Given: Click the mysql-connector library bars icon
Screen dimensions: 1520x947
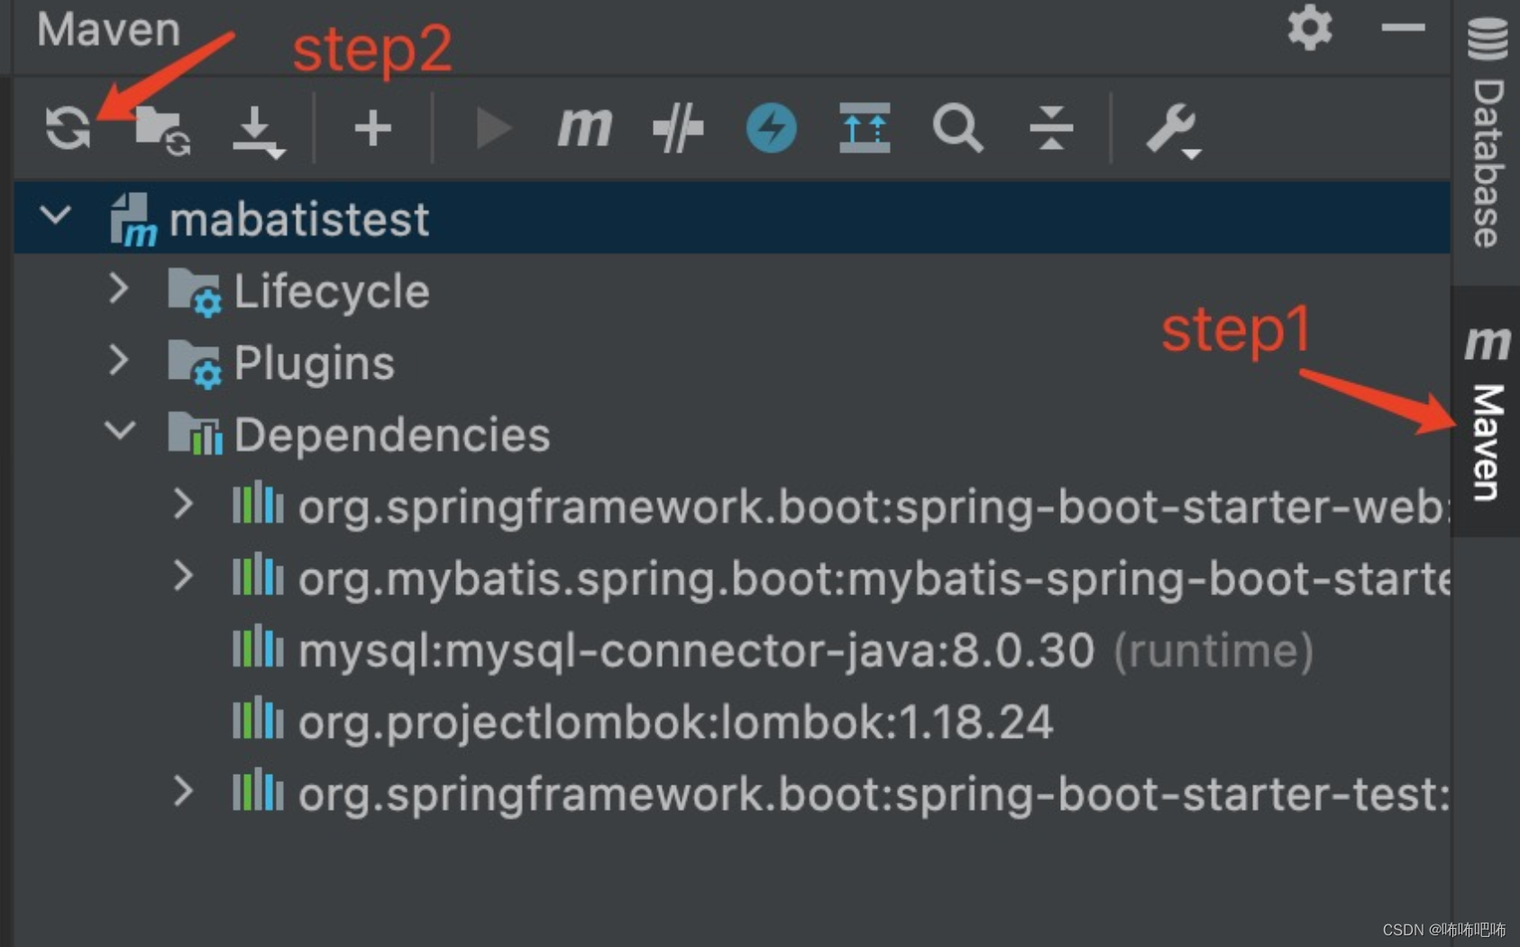Looking at the screenshot, I should (x=258, y=646).
